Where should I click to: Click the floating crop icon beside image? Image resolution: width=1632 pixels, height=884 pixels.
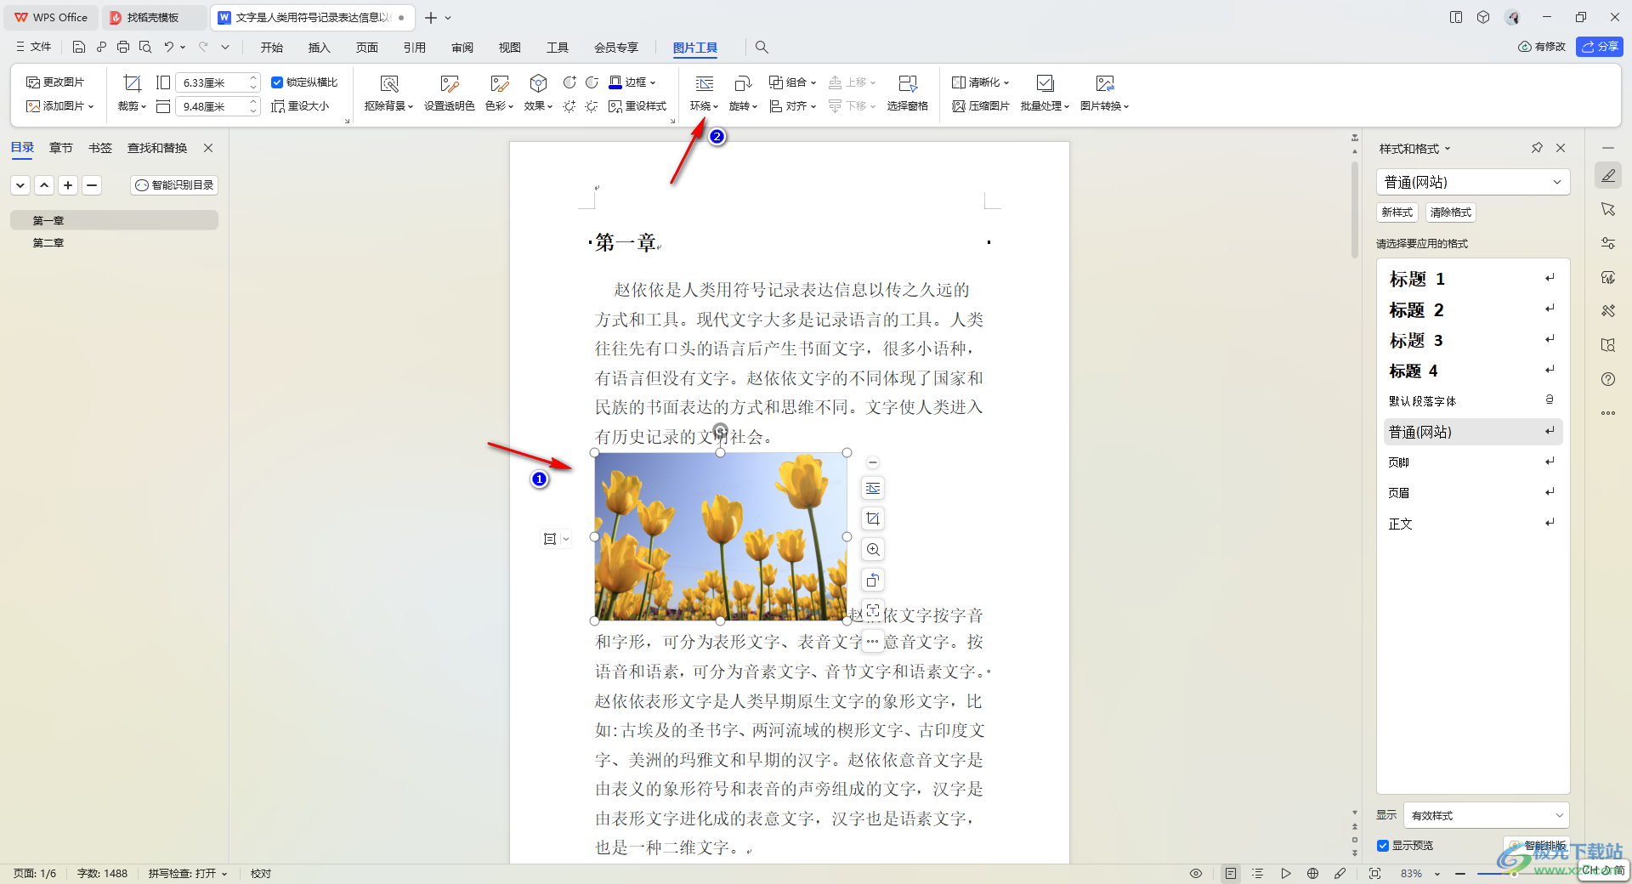(873, 518)
